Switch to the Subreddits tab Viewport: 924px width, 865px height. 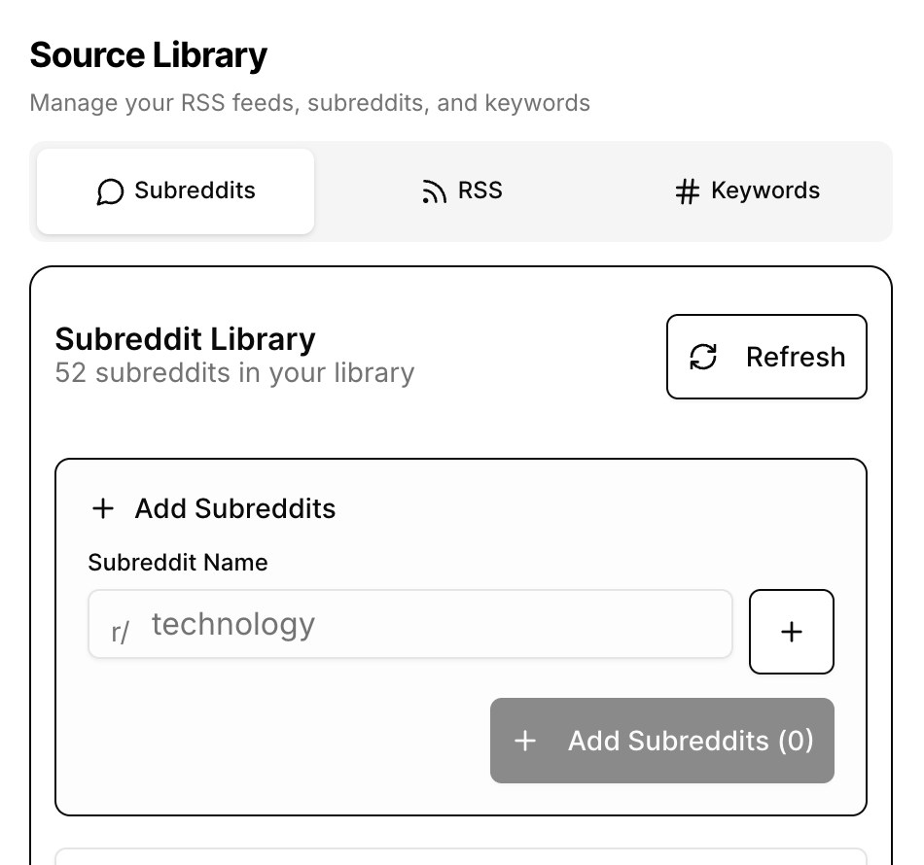[176, 191]
